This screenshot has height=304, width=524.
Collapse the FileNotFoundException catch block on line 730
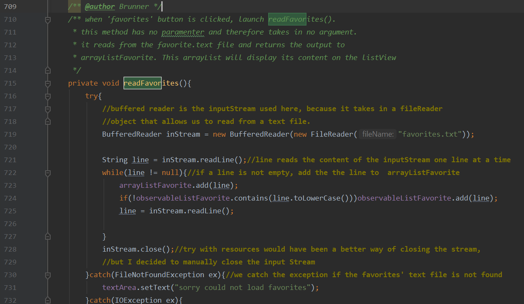coord(48,275)
